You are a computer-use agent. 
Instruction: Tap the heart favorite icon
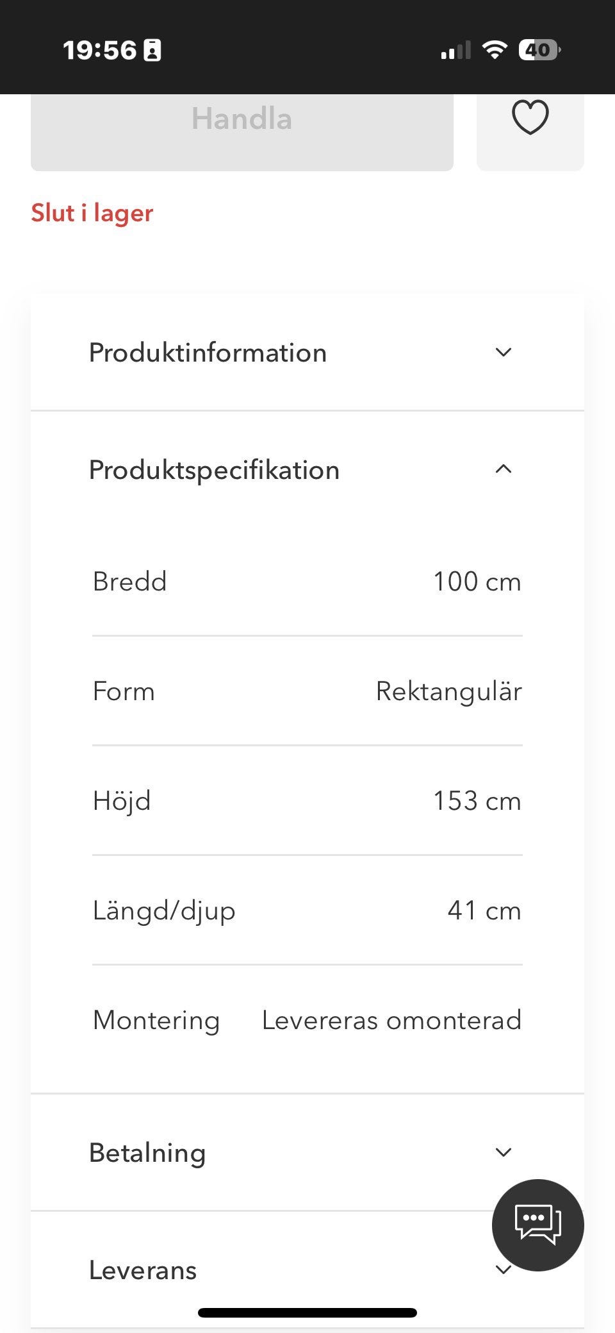tap(530, 118)
